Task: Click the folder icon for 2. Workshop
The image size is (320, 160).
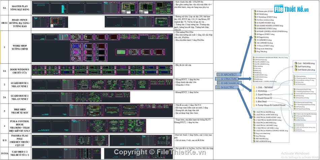Action: click(x=254, y=91)
